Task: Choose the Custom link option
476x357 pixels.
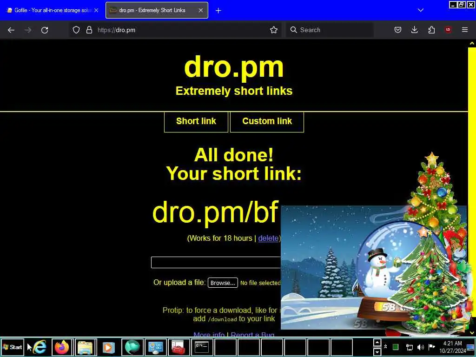Action: (x=267, y=121)
